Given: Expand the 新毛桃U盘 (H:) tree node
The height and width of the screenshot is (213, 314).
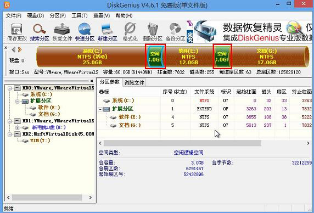Looking at the screenshot, I should [18, 127].
